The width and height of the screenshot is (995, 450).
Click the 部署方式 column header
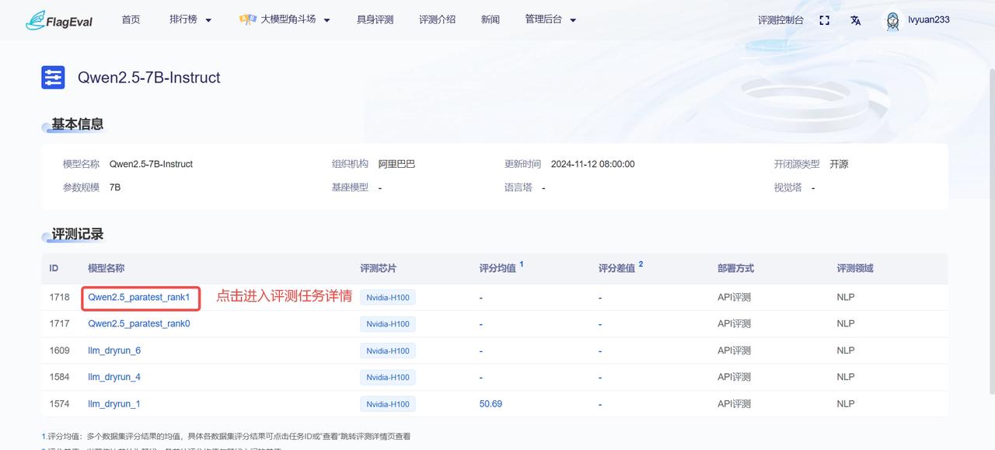735,268
